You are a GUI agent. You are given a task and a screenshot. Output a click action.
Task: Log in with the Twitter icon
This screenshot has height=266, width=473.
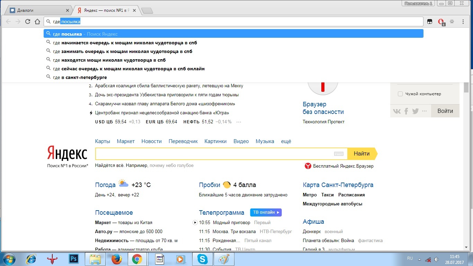[415, 111]
